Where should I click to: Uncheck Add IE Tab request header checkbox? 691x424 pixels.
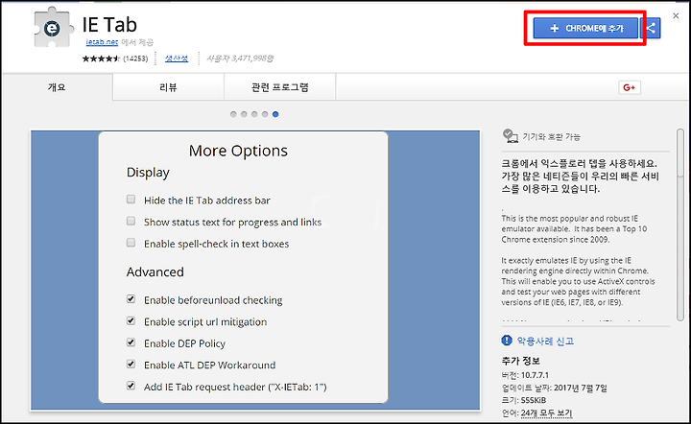tap(131, 386)
